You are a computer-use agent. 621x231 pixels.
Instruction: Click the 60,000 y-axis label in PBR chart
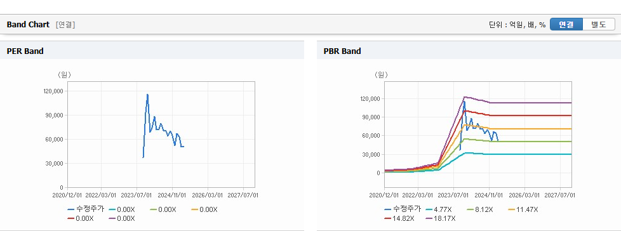tap(371, 136)
